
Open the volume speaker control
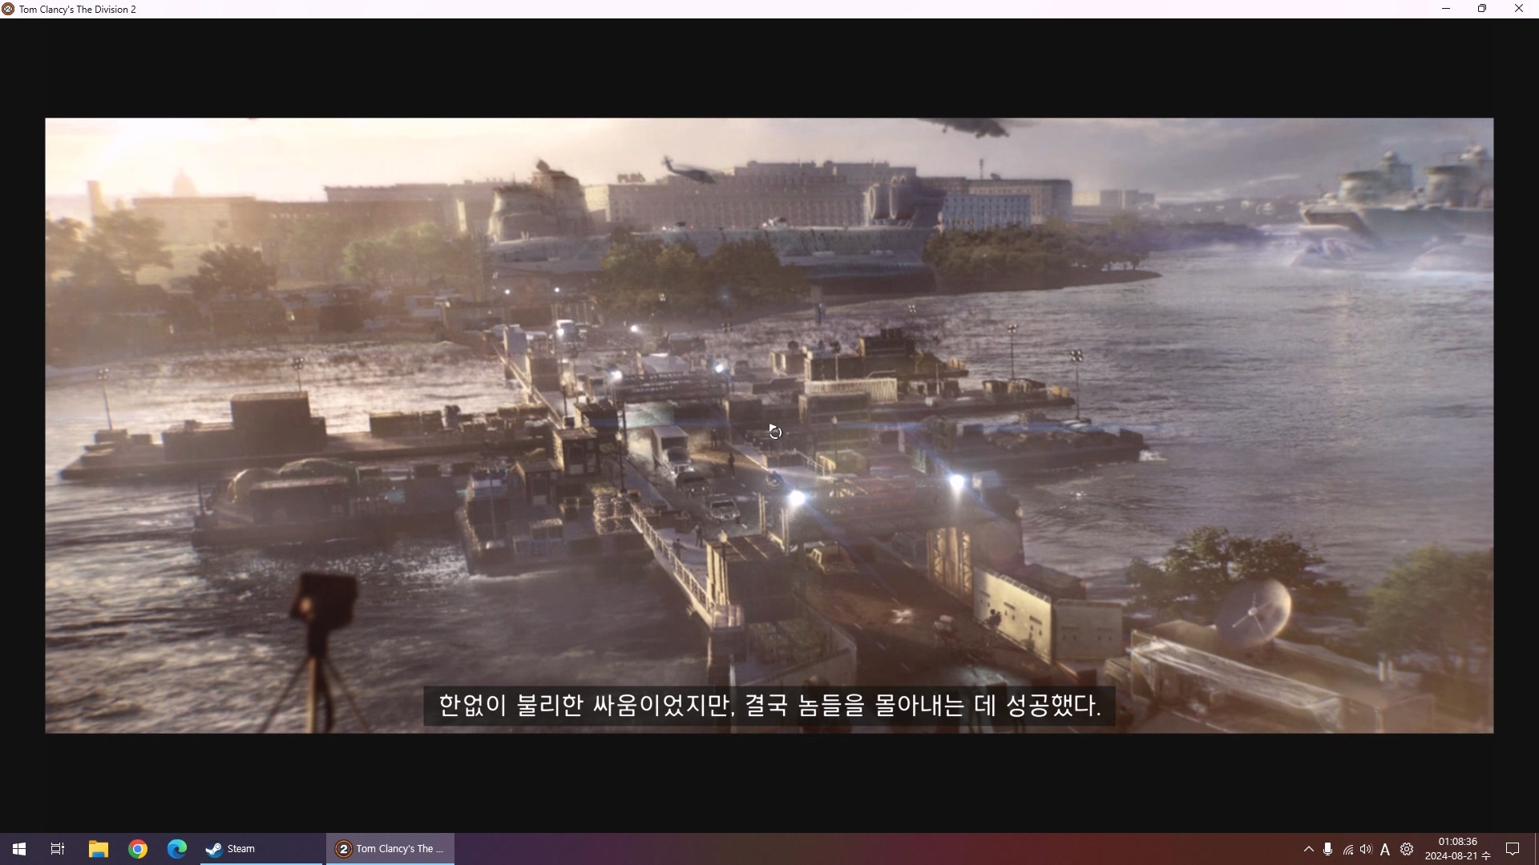(1366, 849)
